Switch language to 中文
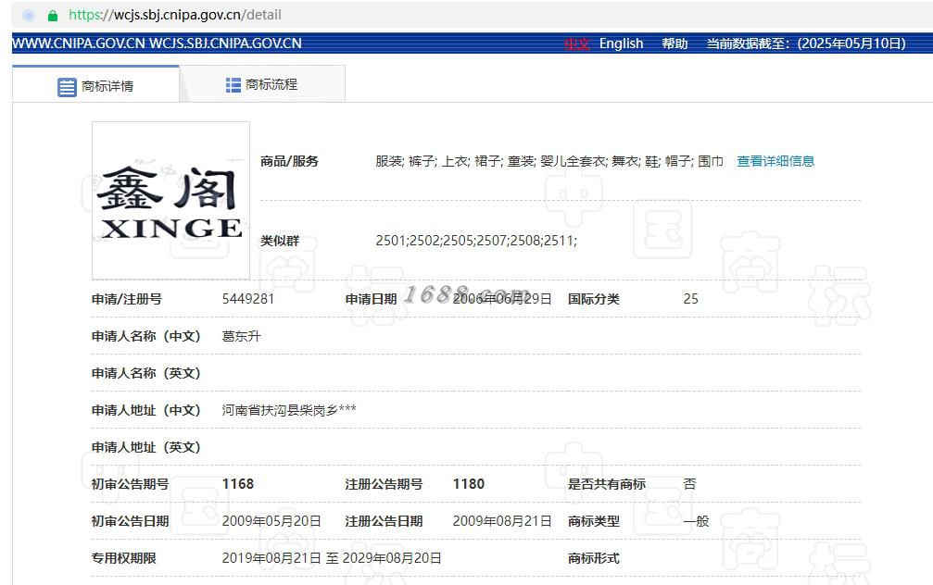Image resolution: width=933 pixels, height=585 pixels. [576, 44]
